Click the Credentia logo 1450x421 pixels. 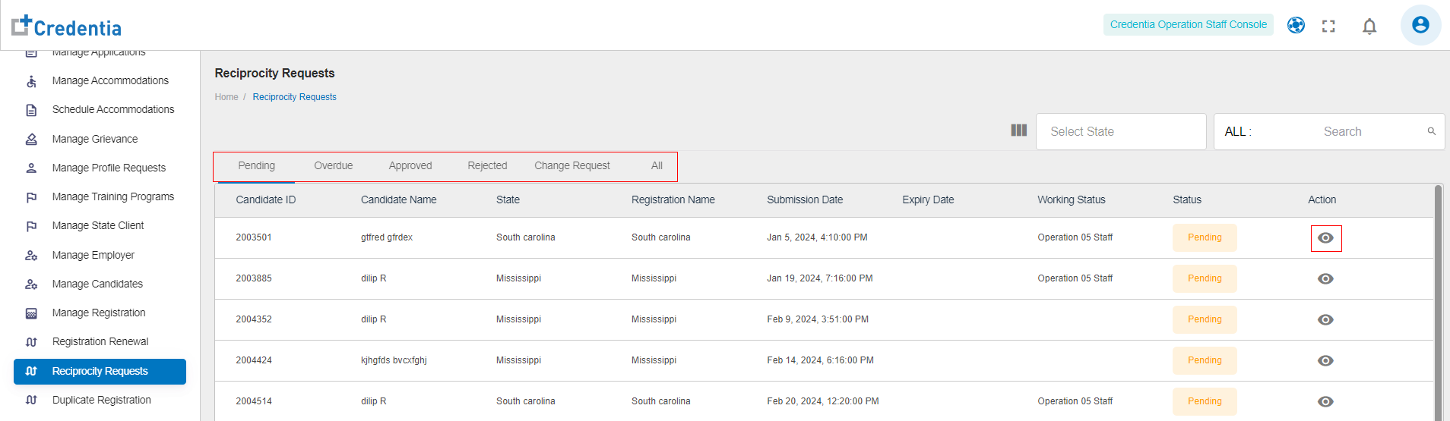[x=67, y=26]
